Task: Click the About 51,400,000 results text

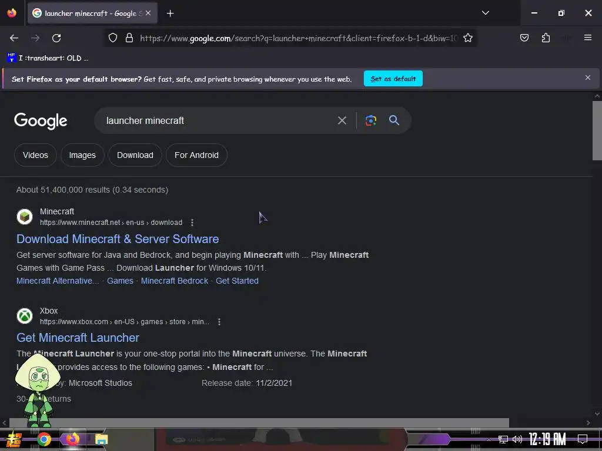Action: tap(92, 190)
